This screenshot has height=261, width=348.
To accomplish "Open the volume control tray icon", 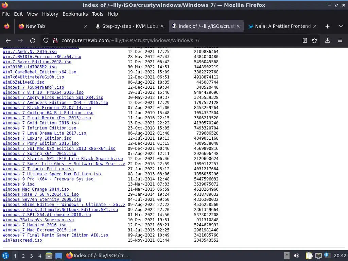I will point(296,256).
